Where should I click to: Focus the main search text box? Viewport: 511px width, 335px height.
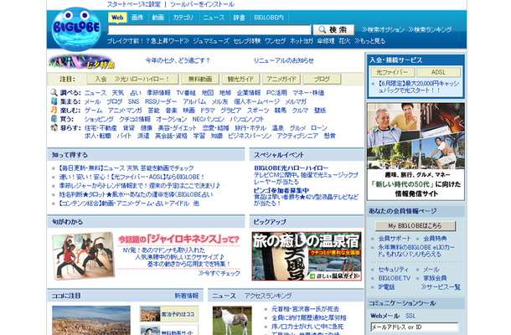(x=209, y=30)
